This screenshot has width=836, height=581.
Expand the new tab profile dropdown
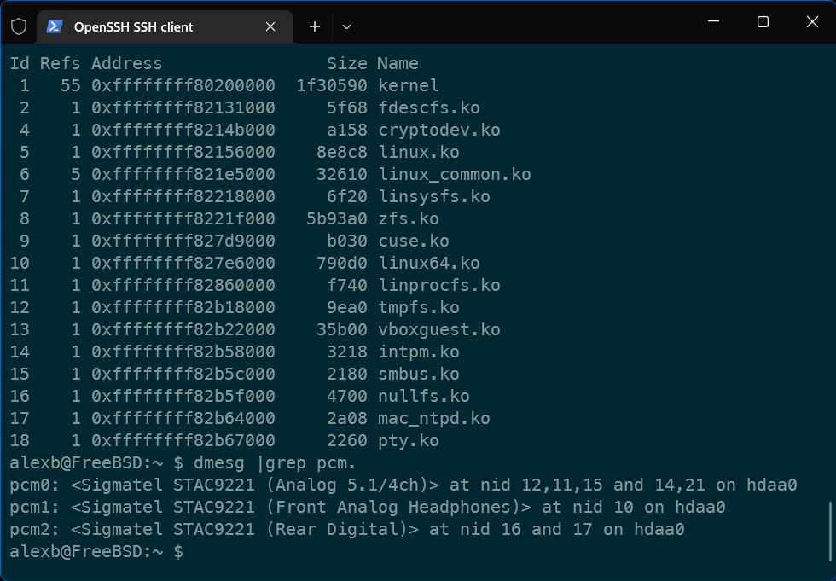tap(346, 26)
